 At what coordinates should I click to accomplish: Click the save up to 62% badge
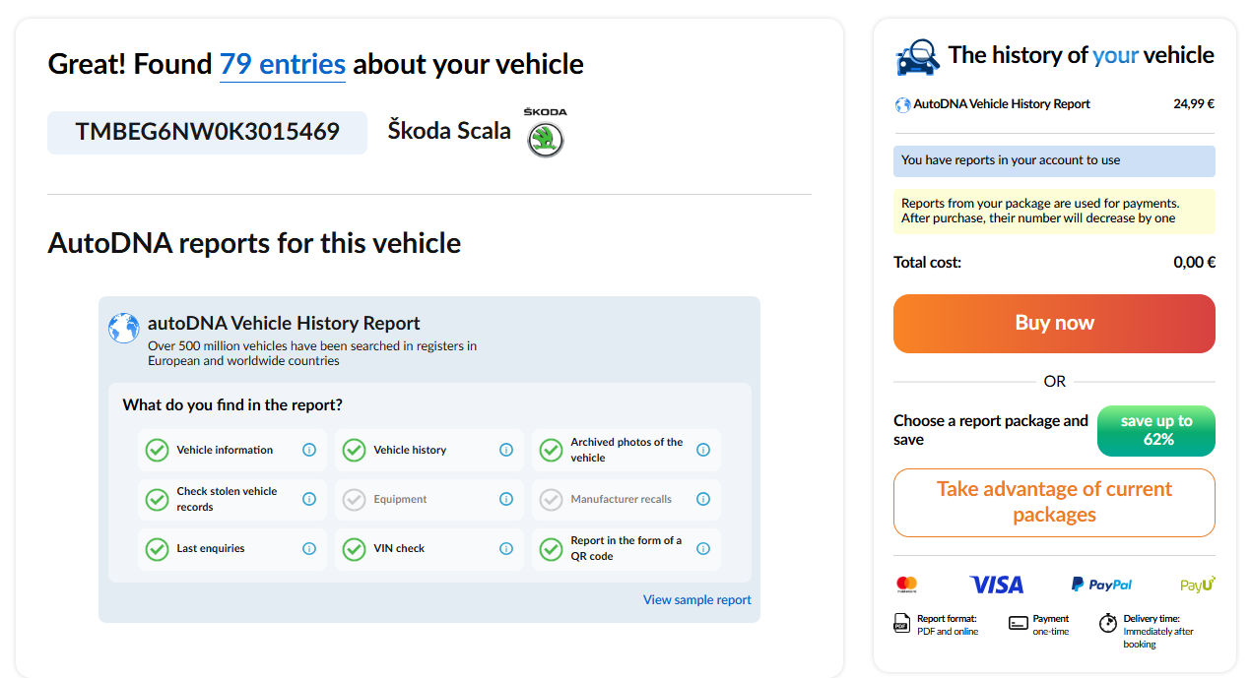(x=1156, y=430)
